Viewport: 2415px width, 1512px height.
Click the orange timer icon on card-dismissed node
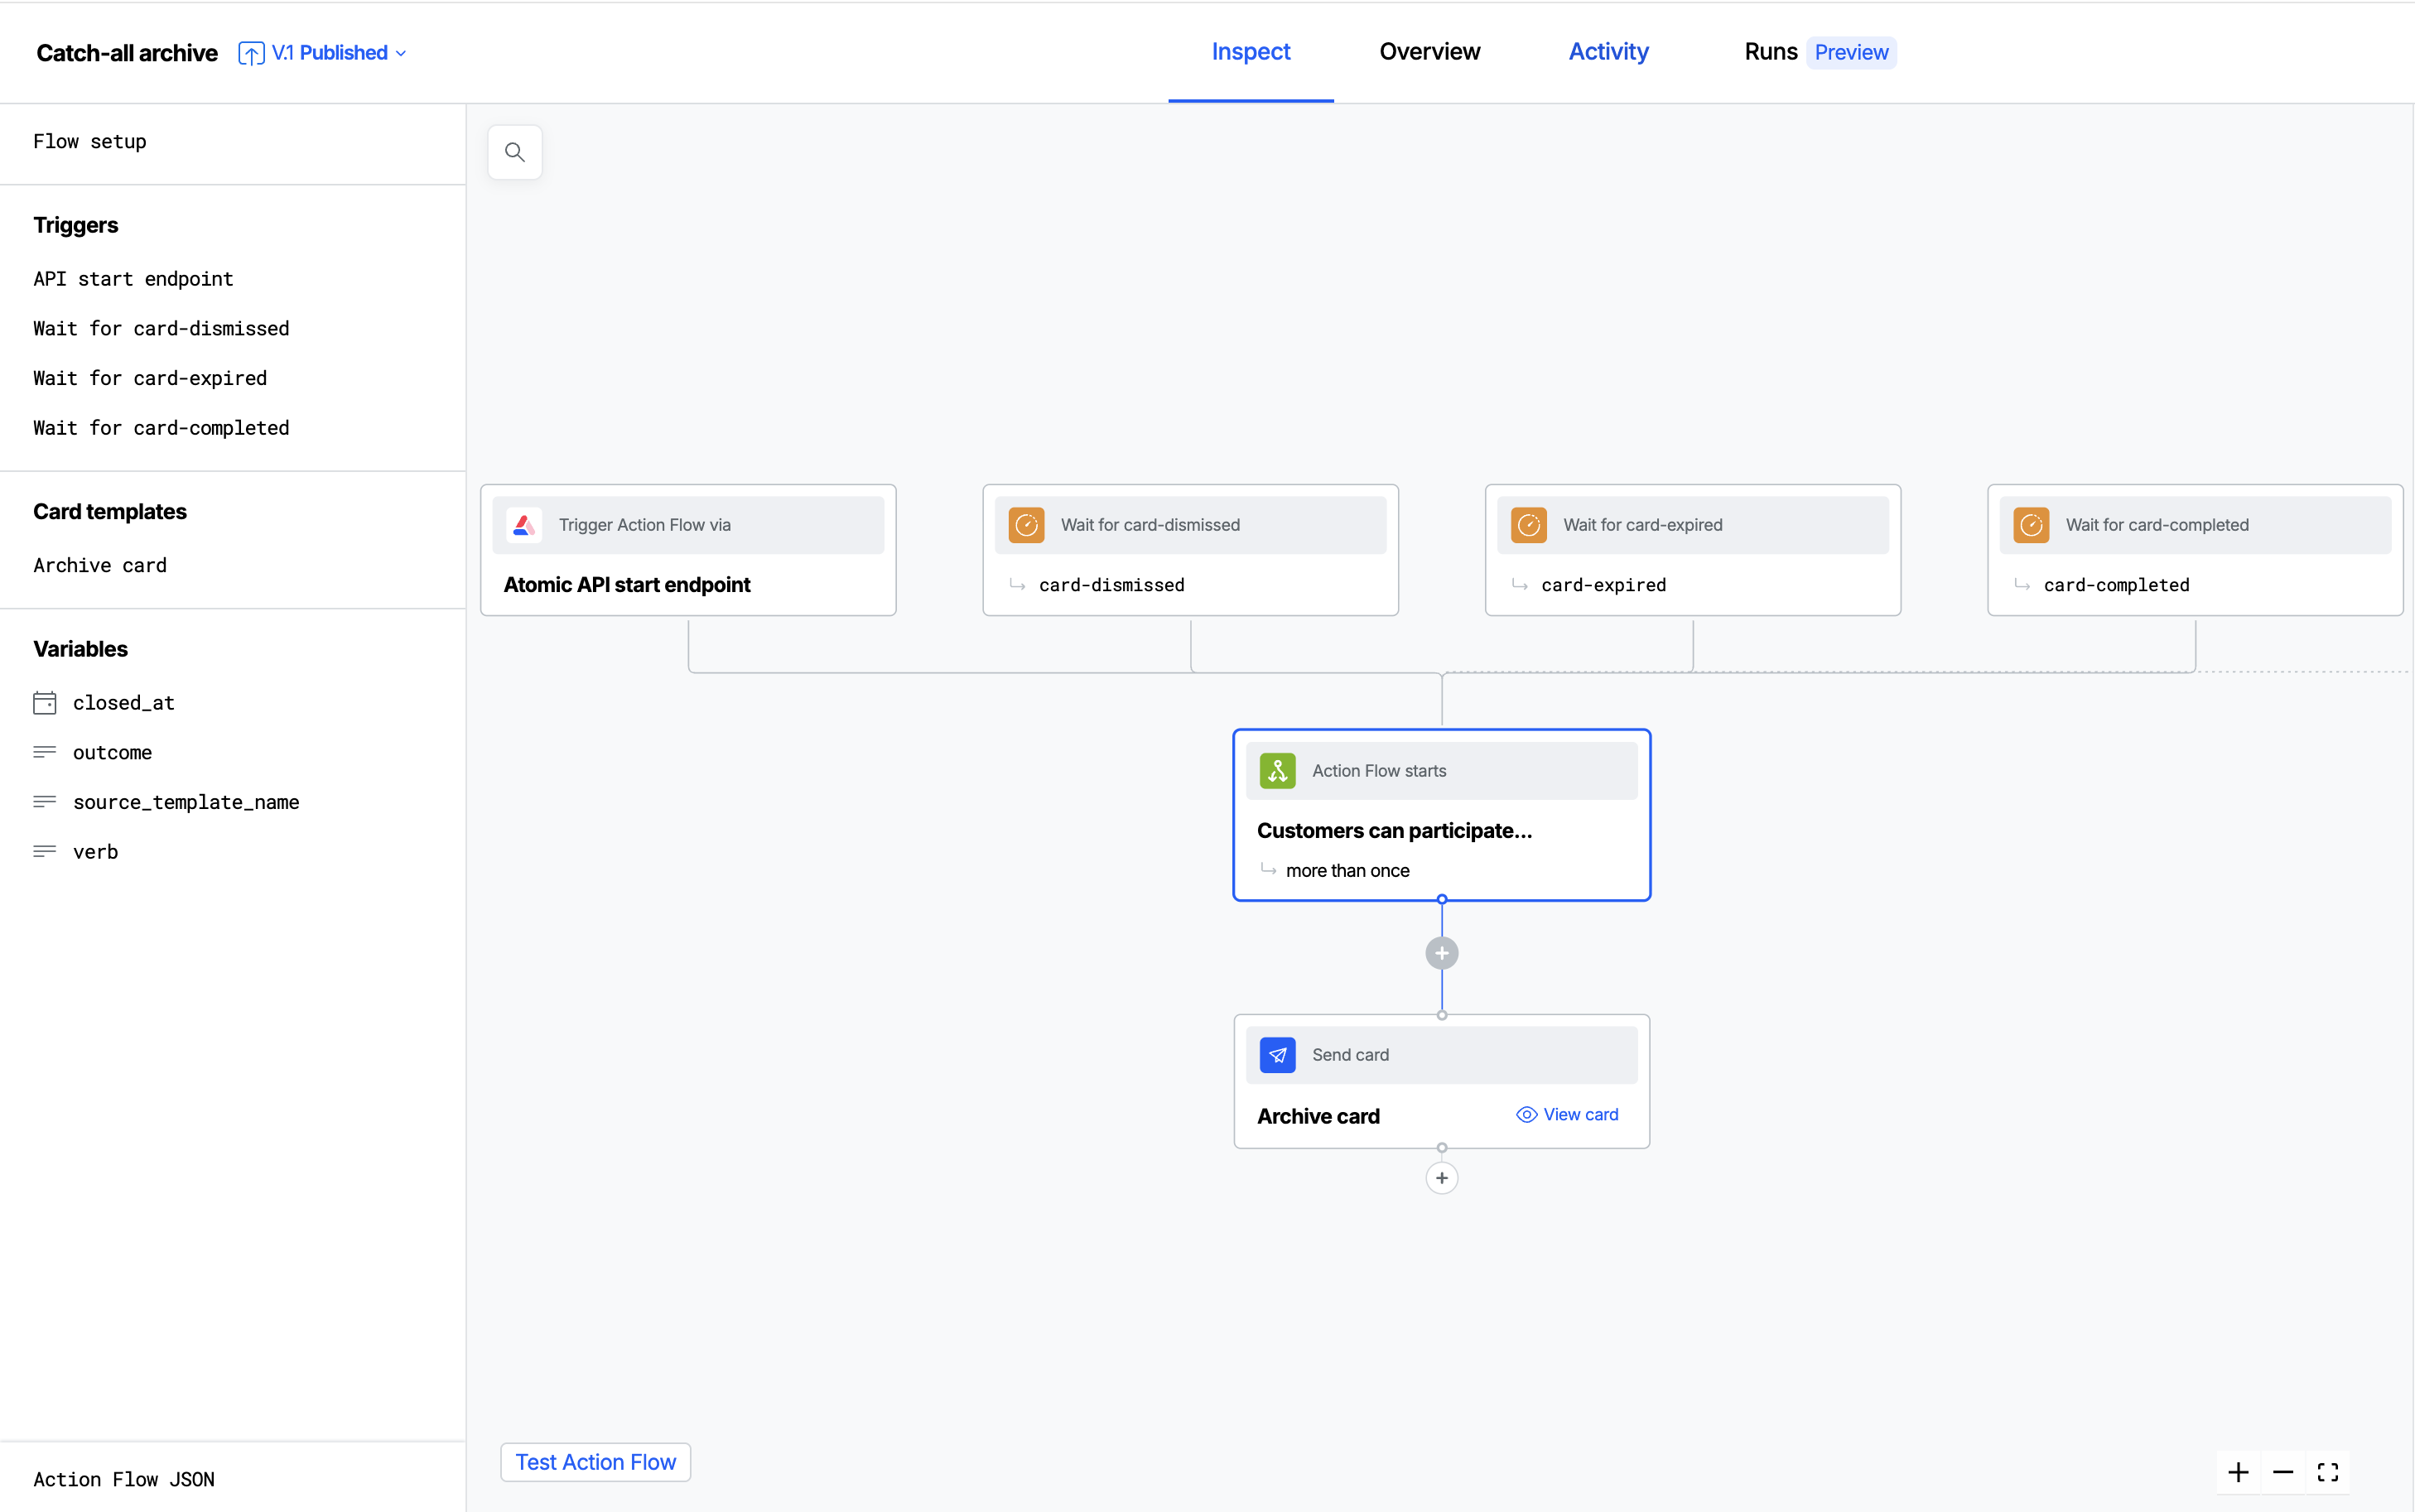coord(1027,525)
